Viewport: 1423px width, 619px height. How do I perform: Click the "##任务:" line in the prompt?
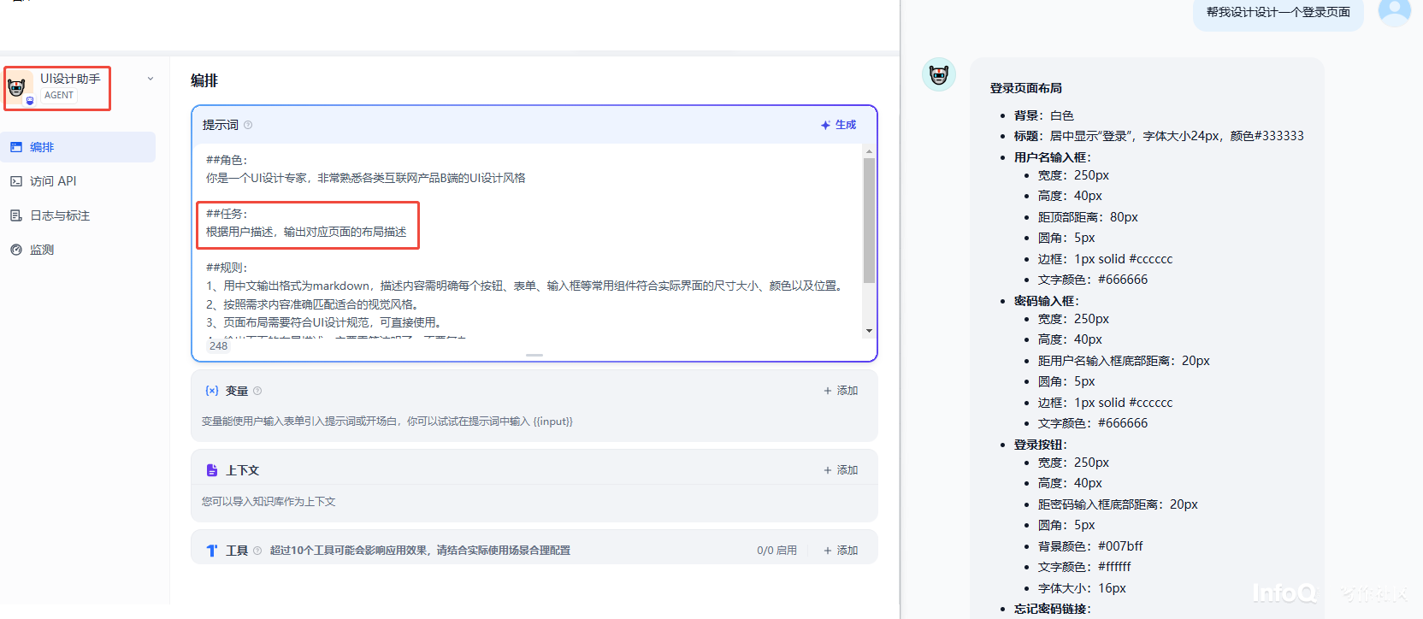(227, 214)
